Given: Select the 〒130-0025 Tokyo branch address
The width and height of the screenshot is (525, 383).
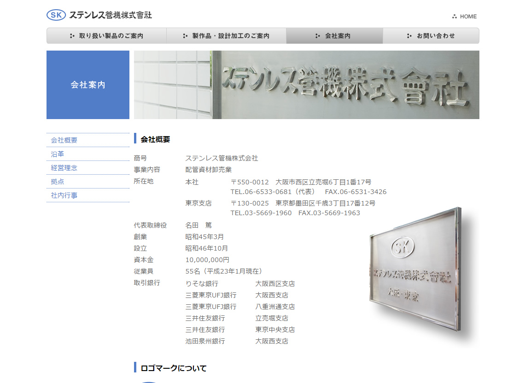Looking at the screenshot, I should coord(303,203).
